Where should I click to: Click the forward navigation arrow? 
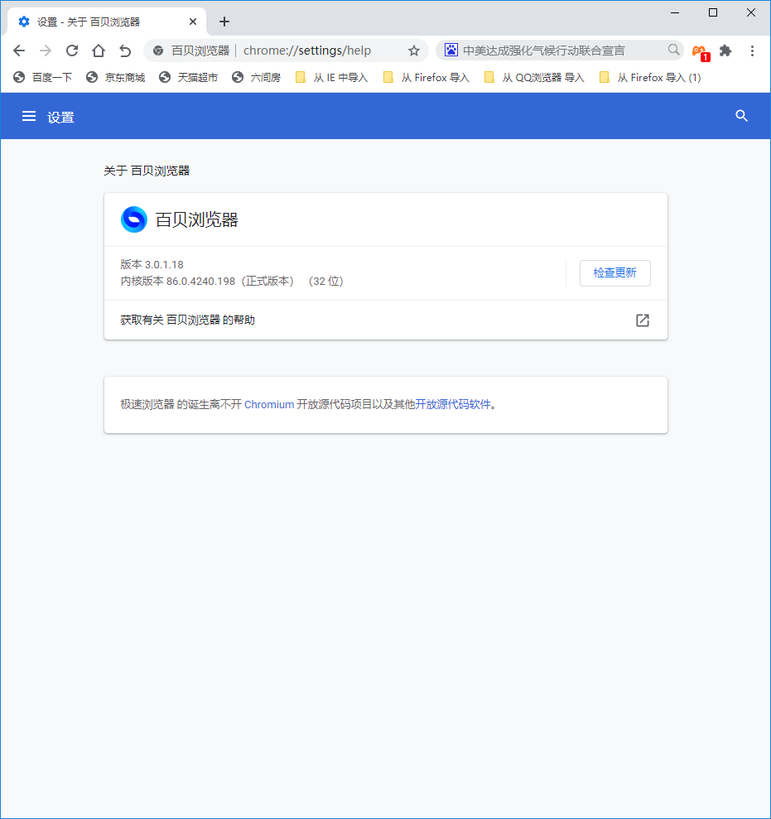[46, 51]
